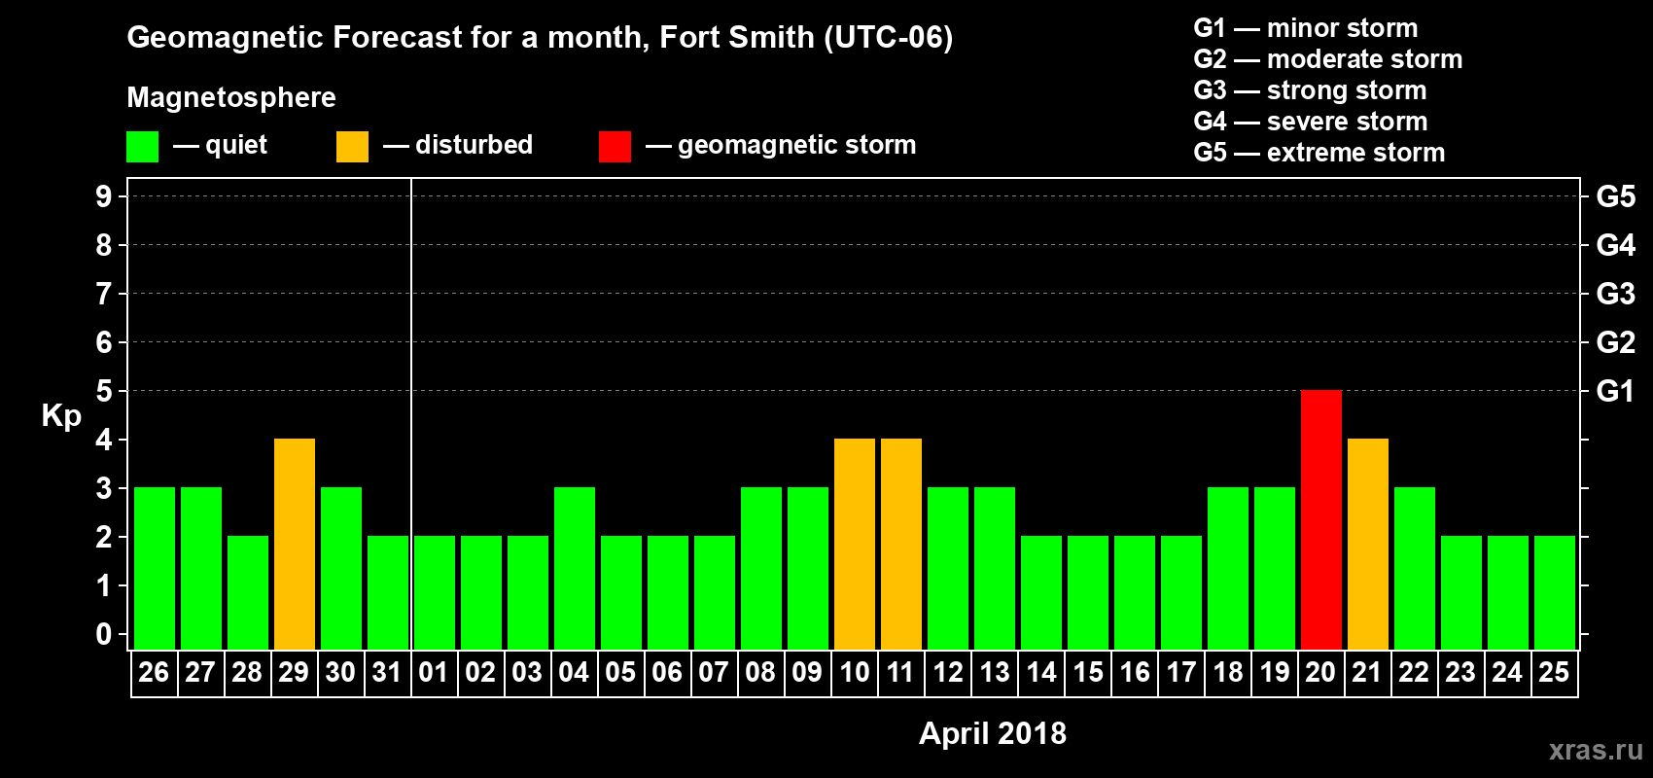The image size is (1653, 778).
Task: Click the 'G2 — moderate storm' legend line
Action: click(1328, 59)
